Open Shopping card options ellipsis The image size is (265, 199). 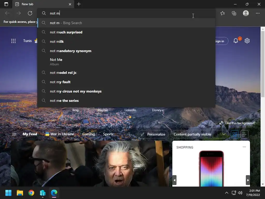244,147
